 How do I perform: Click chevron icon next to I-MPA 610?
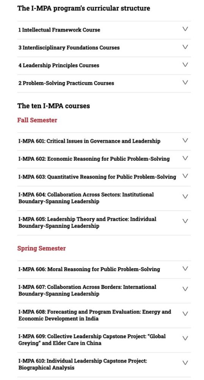[185, 363]
